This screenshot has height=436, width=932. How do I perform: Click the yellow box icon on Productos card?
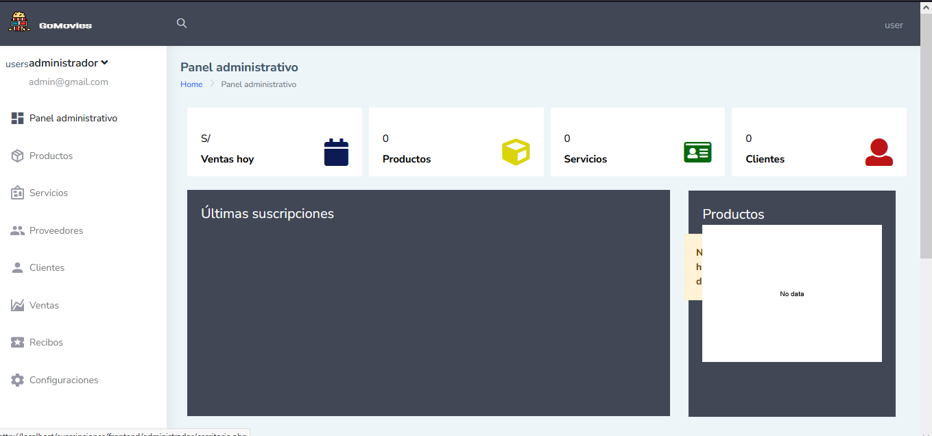coord(516,152)
